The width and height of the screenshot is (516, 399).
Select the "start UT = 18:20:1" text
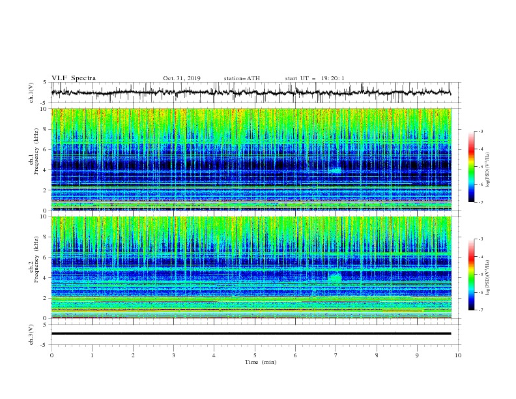(315, 78)
